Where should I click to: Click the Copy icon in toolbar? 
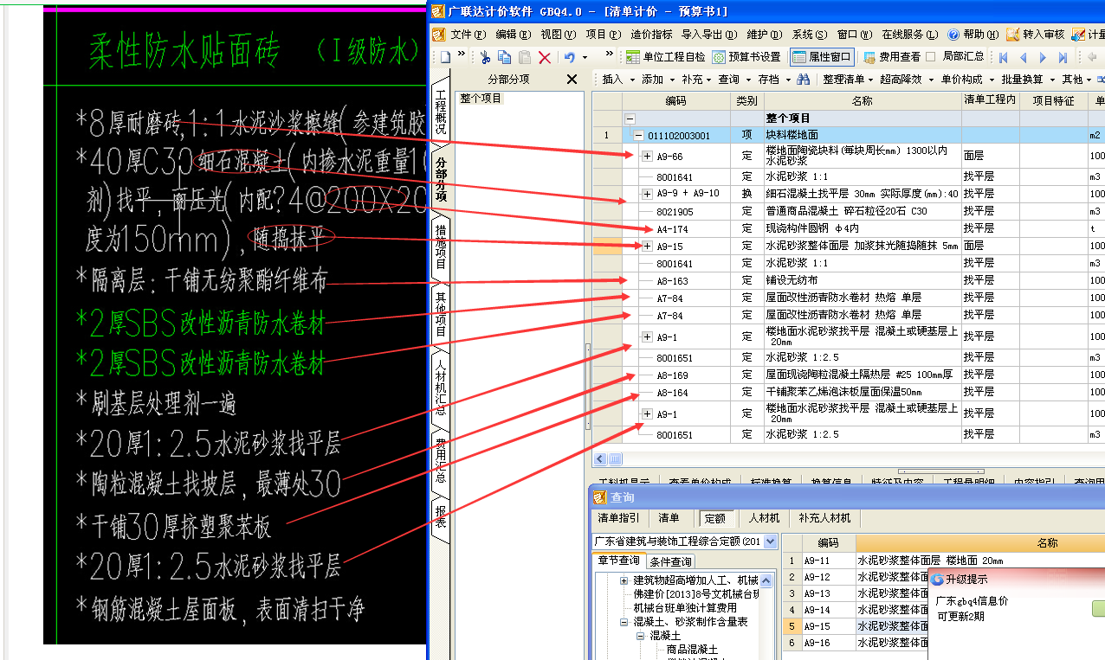505,57
